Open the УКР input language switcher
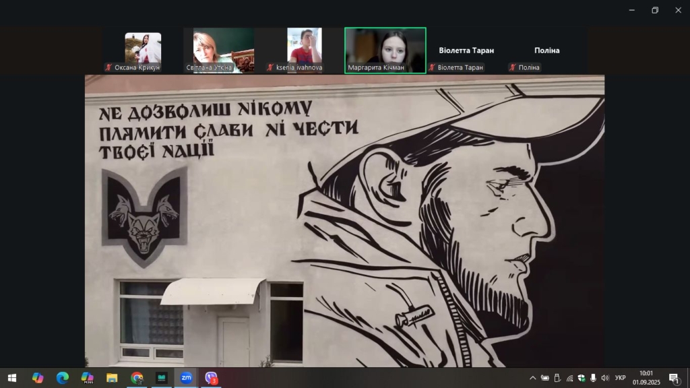The image size is (690, 388). [620, 378]
